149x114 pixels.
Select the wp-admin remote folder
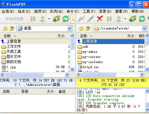click(x=111, y=52)
